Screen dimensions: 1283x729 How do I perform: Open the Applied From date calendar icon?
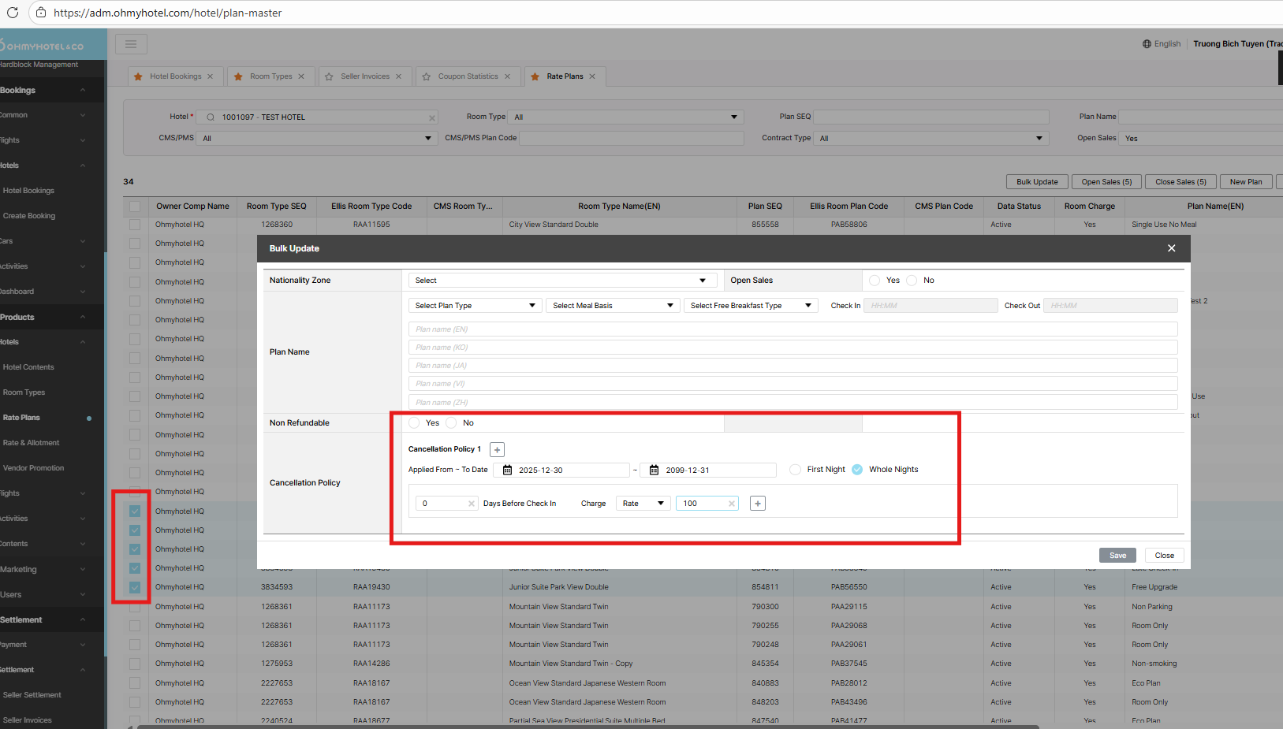tap(507, 471)
